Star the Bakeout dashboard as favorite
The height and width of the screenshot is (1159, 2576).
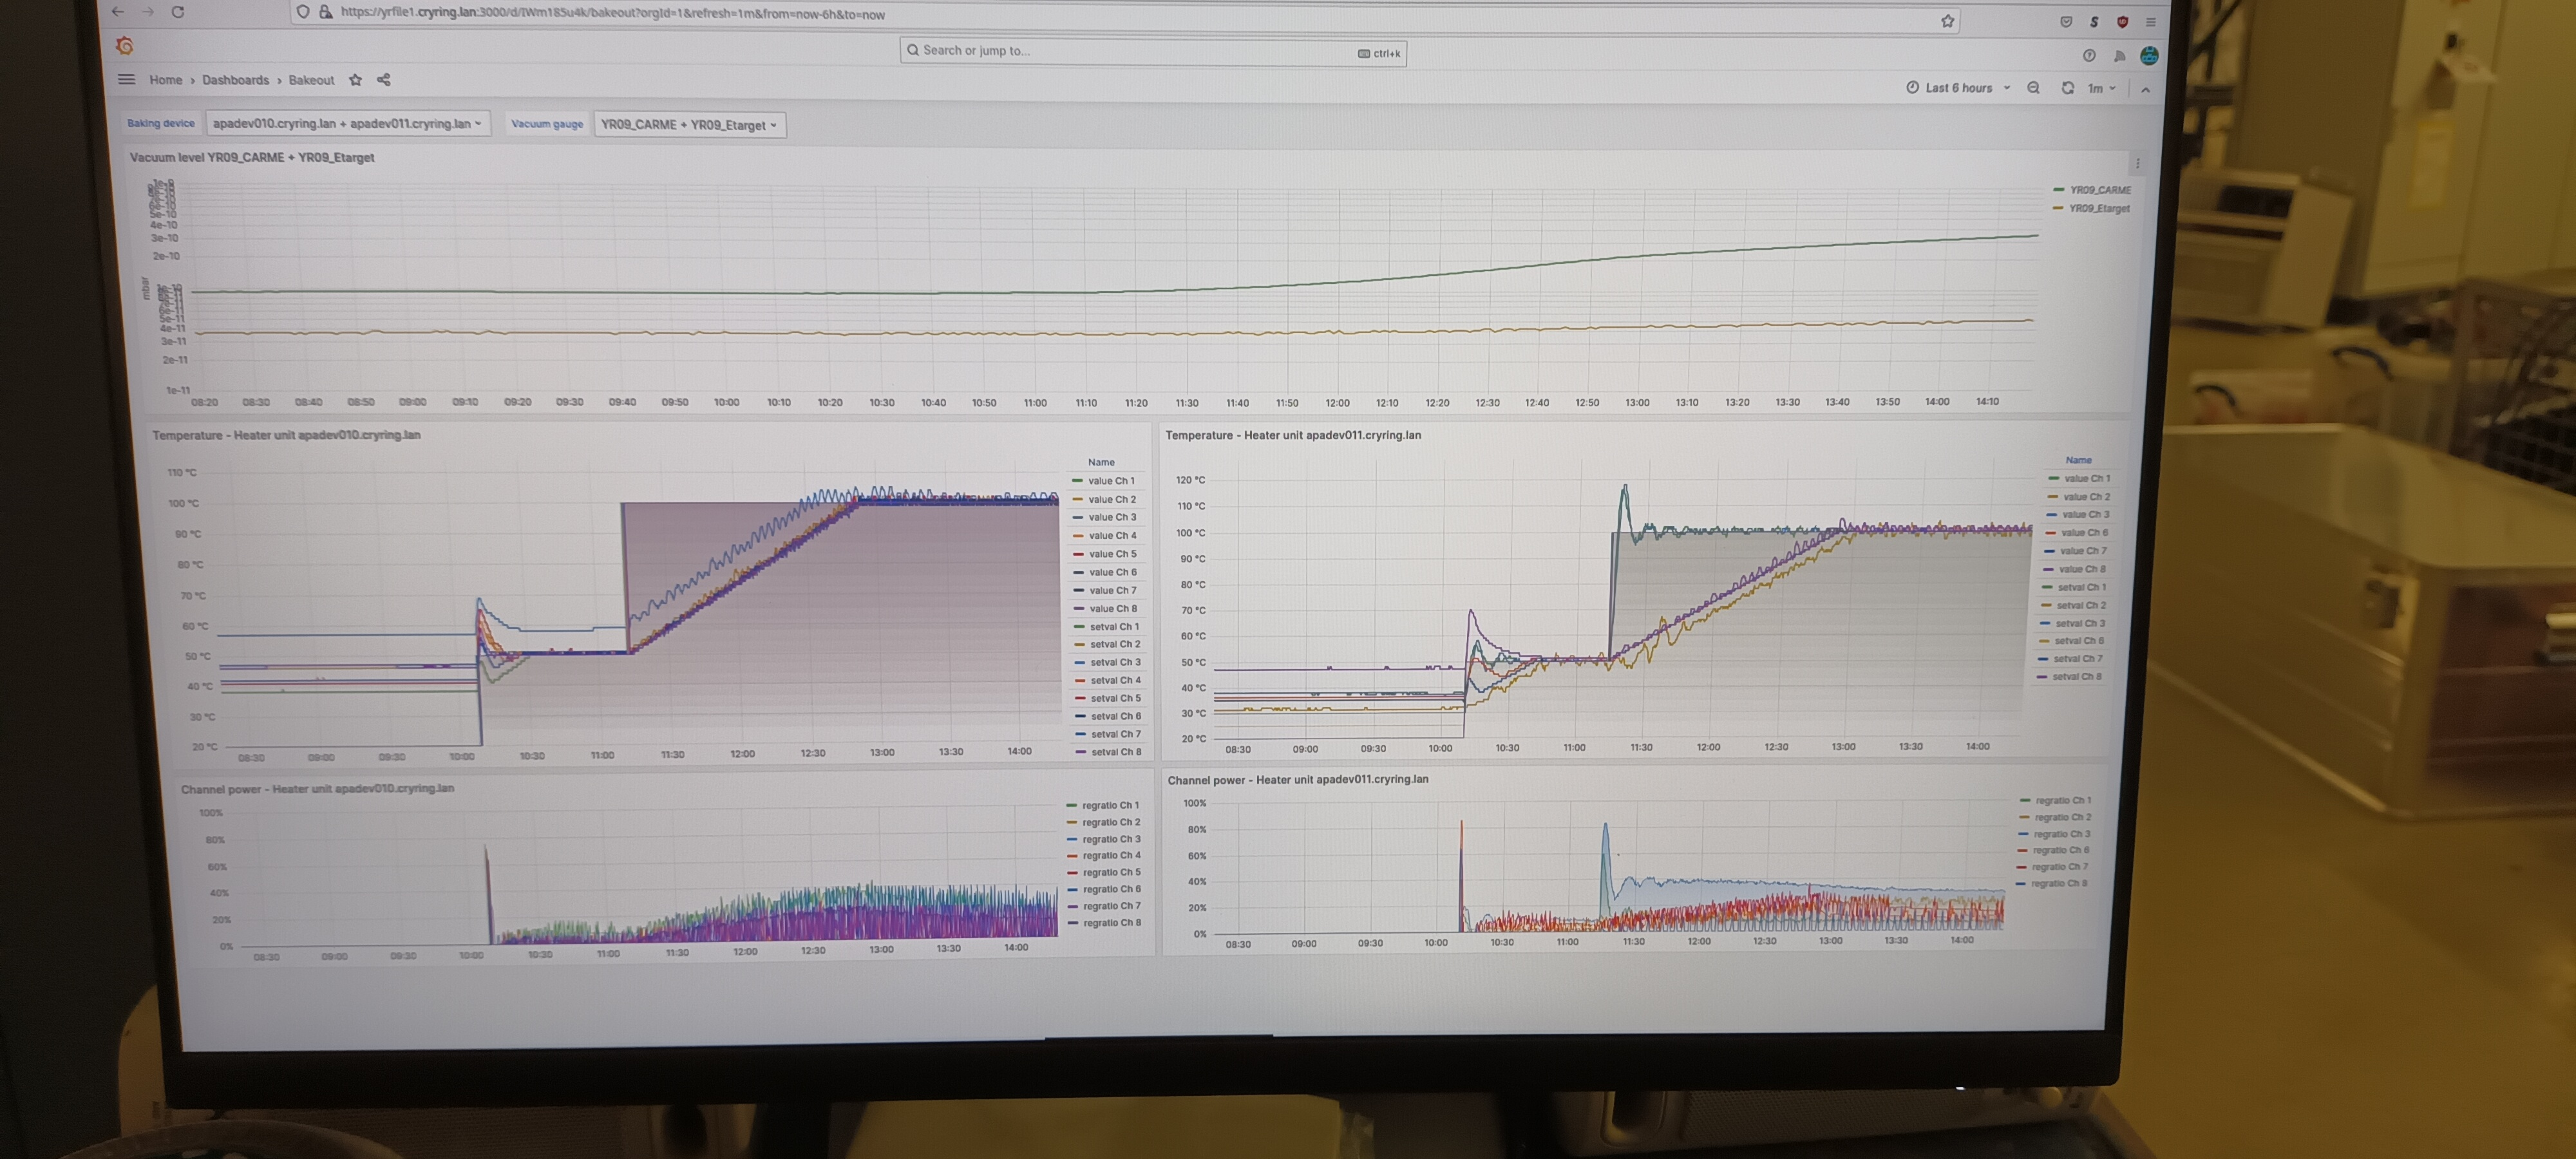point(355,80)
